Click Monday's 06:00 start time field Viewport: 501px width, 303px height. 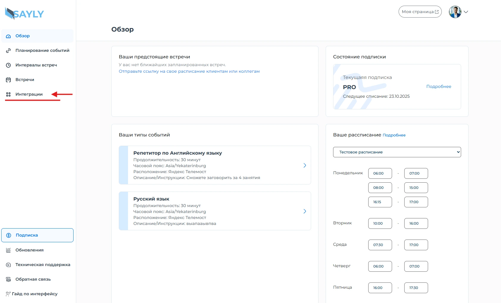(380, 173)
